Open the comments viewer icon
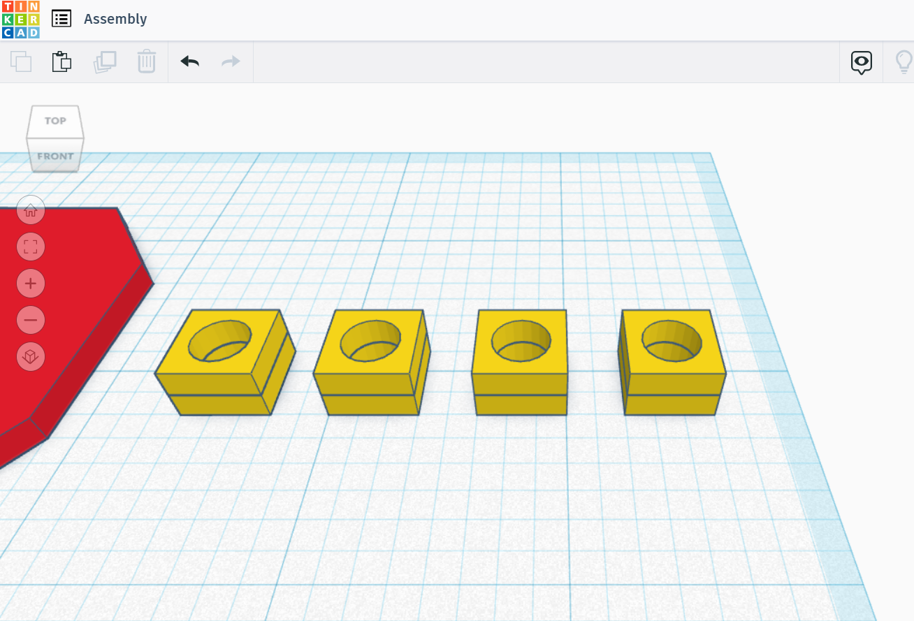Screen dimensions: 914x621 861,61
